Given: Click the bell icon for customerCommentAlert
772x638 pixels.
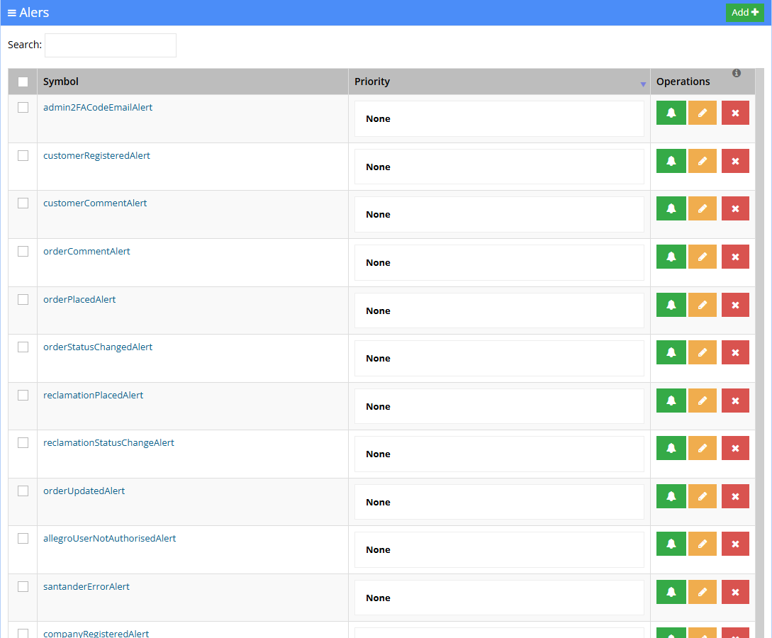Looking at the screenshot, I should pos(671,208).
